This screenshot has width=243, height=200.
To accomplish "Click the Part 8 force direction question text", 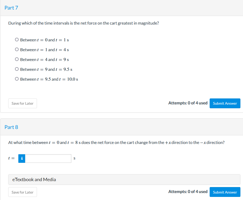I will (x=116, y=143).
